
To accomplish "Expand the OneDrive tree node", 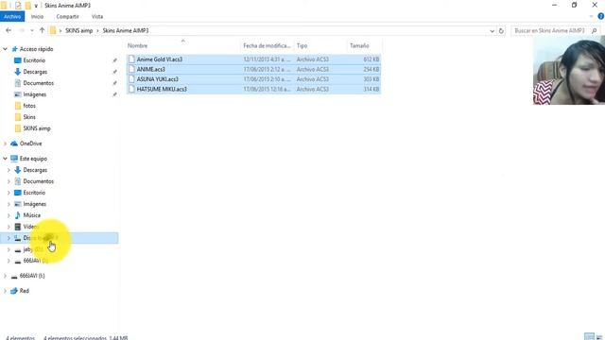I will point(5,144).
